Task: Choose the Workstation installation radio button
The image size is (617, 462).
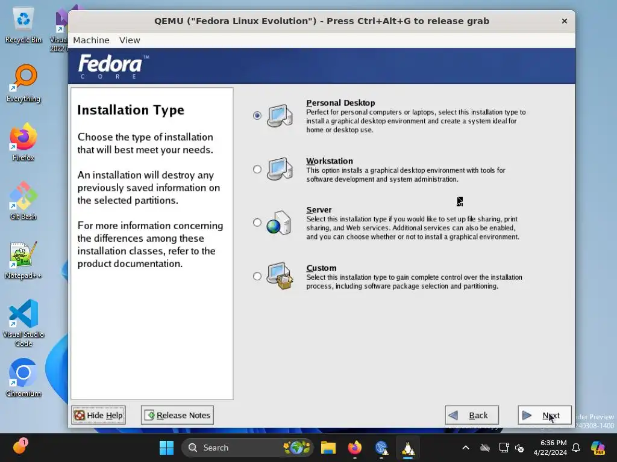Action: [x=257, y=169]
